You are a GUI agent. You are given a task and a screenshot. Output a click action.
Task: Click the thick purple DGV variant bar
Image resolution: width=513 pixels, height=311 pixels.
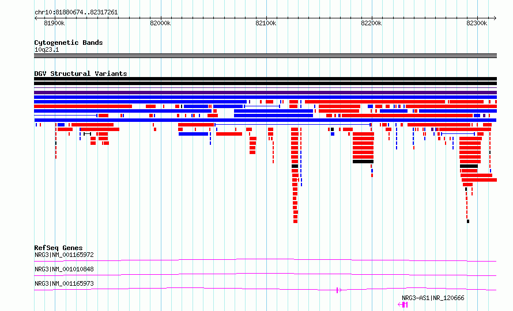tap(265, 93)
